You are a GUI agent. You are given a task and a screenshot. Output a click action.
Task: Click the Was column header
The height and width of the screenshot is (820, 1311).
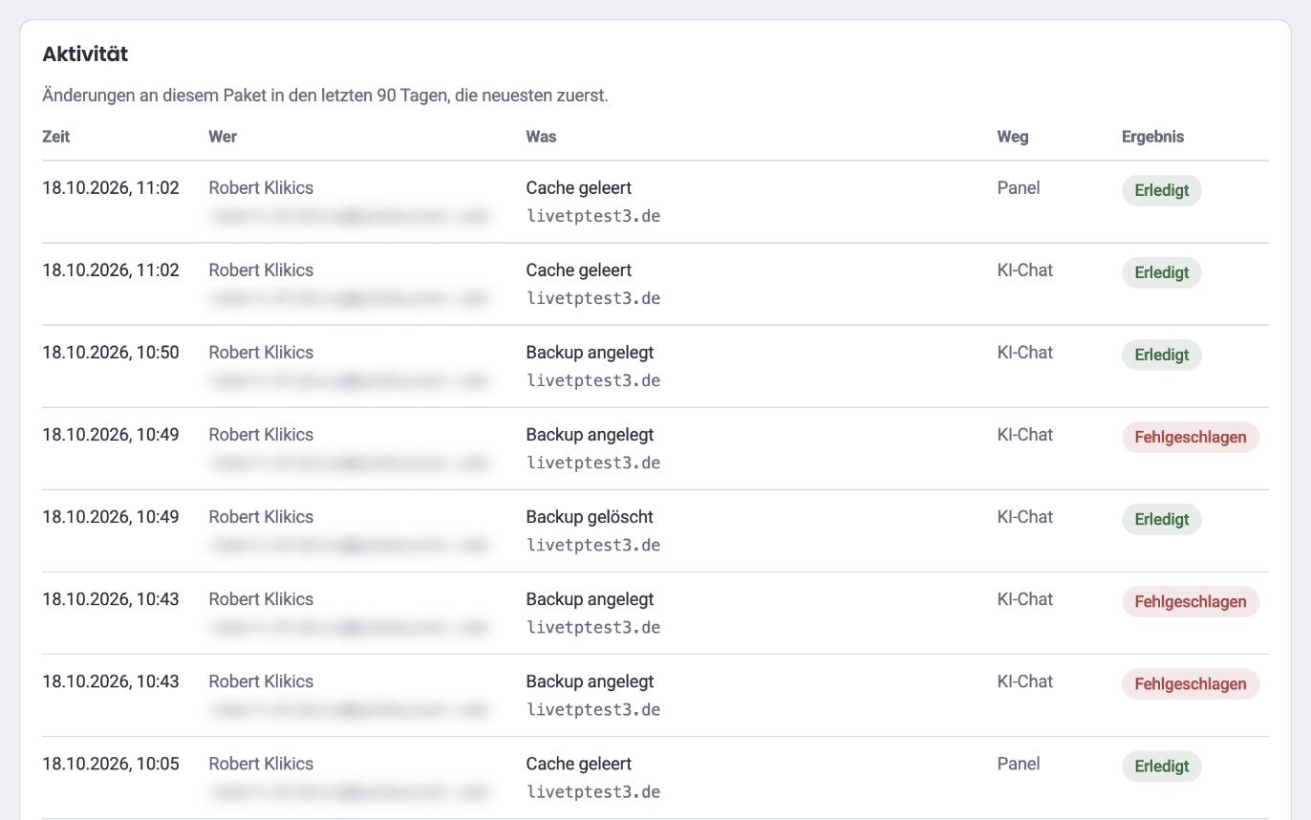541,137
